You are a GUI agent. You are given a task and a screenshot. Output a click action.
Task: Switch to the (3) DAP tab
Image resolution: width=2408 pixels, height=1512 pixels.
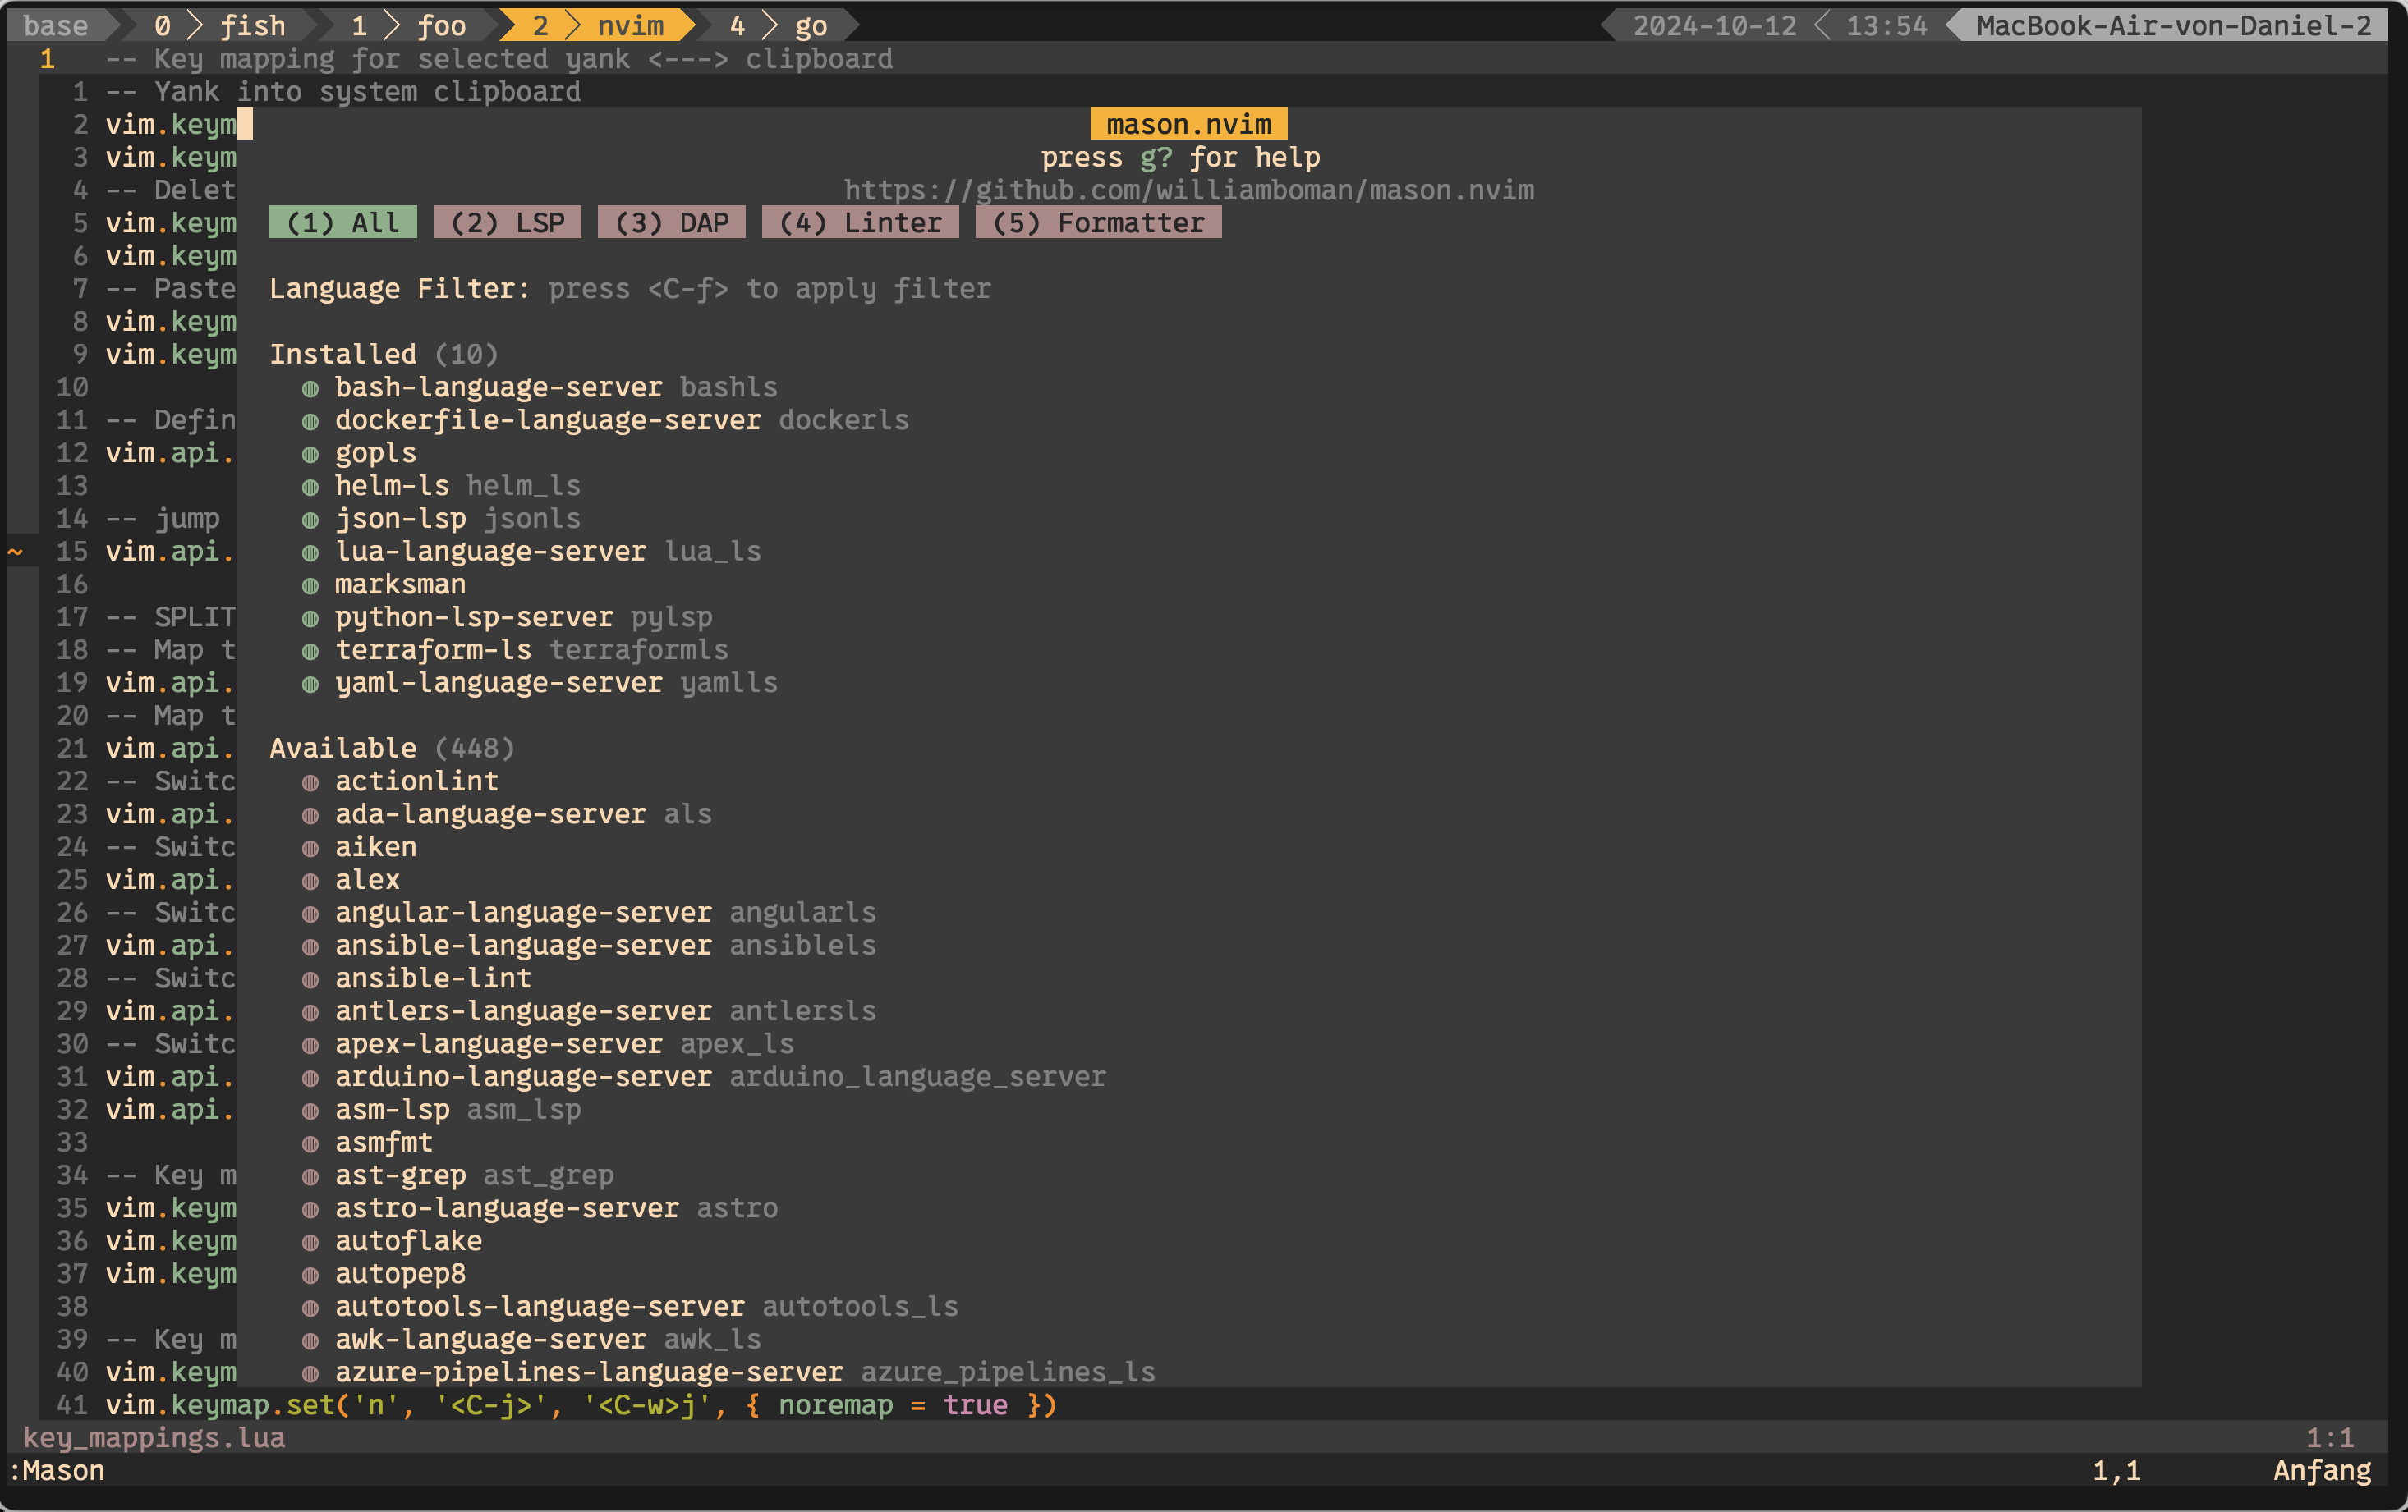pos(671,222)
